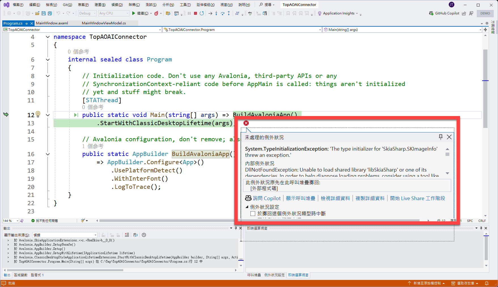This screenshot has width=498, height=287.
Task: Click the code editor vertical scrollbar thumb
Action: tap(485, 89)
